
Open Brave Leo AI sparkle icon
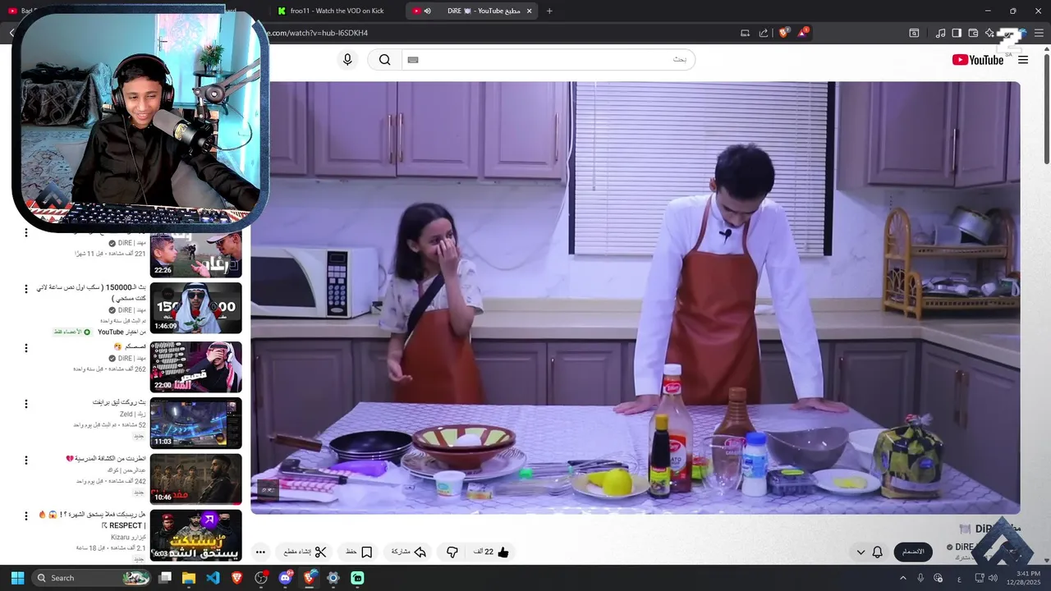point(989,33)
